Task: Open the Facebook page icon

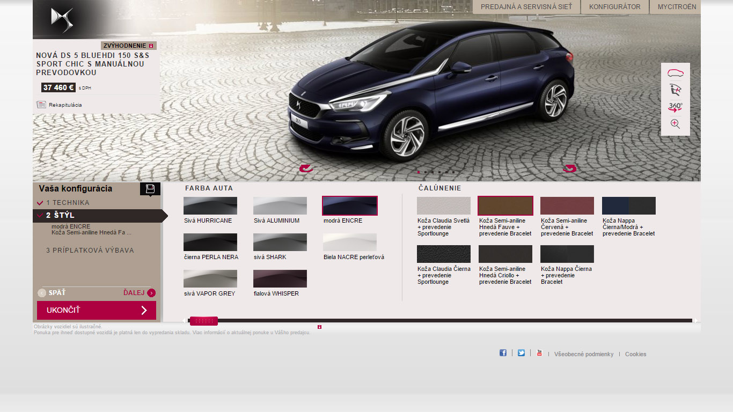Action: click(503, 353)
